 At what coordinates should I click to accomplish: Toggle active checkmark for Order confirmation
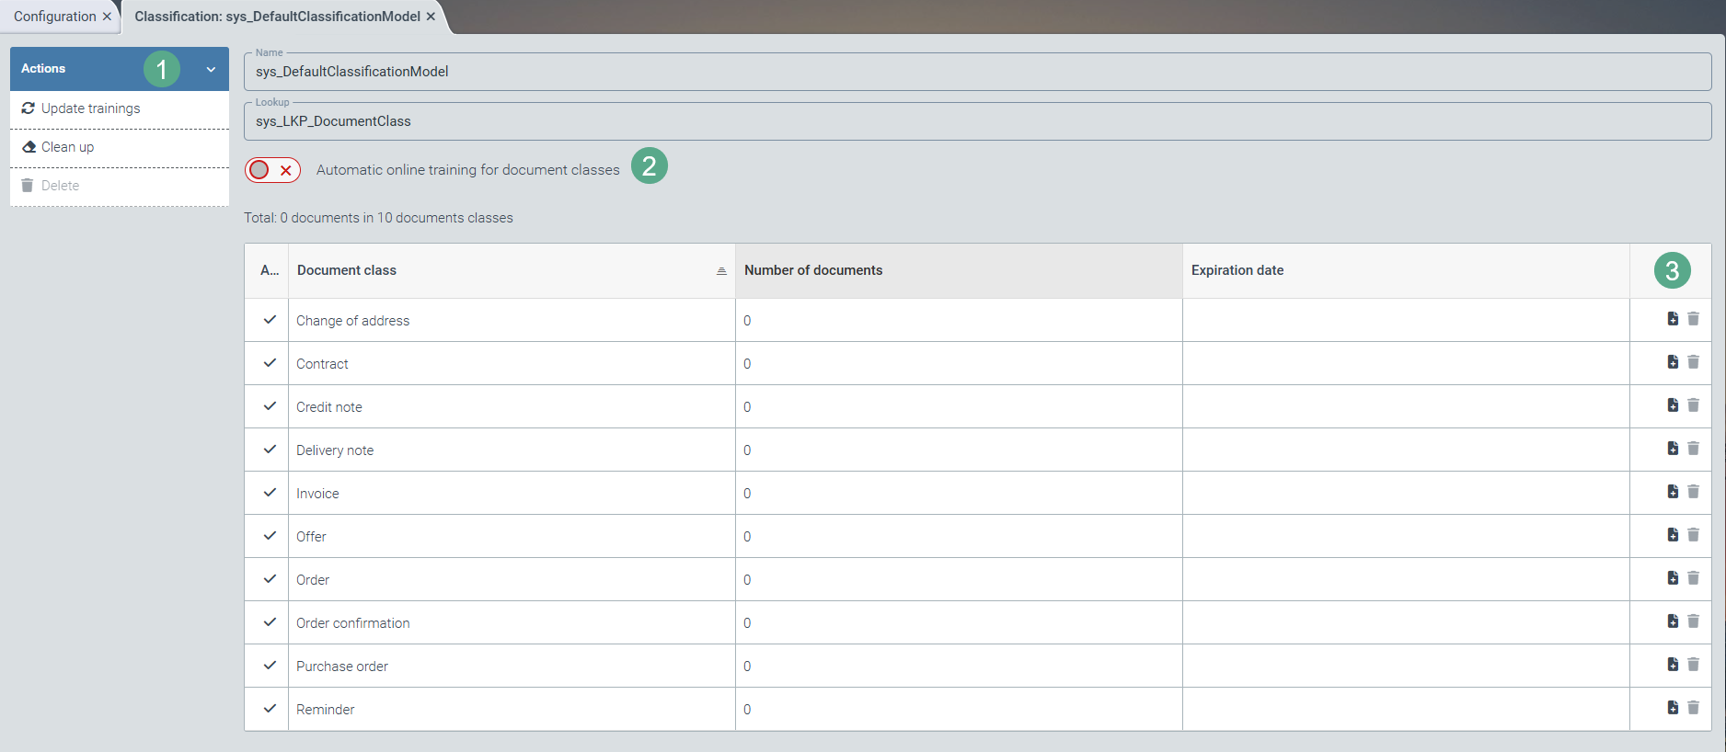coord(270,622)
